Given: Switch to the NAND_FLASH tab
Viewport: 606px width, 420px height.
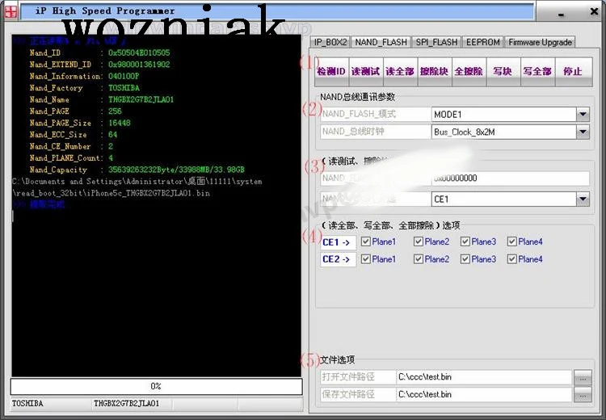Looking at the screenshot, I should [381, 42].
